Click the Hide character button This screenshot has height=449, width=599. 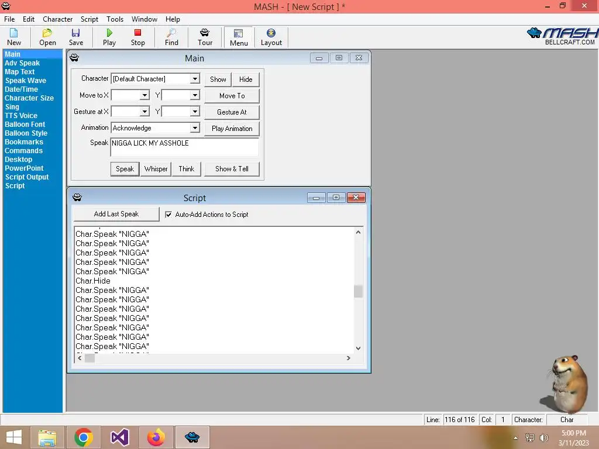(246, 80)
